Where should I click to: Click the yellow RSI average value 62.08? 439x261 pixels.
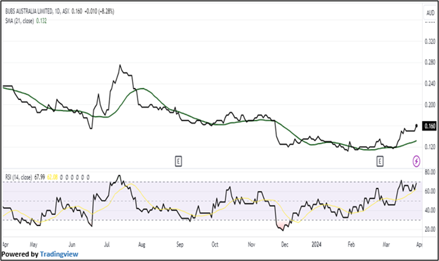52,177
